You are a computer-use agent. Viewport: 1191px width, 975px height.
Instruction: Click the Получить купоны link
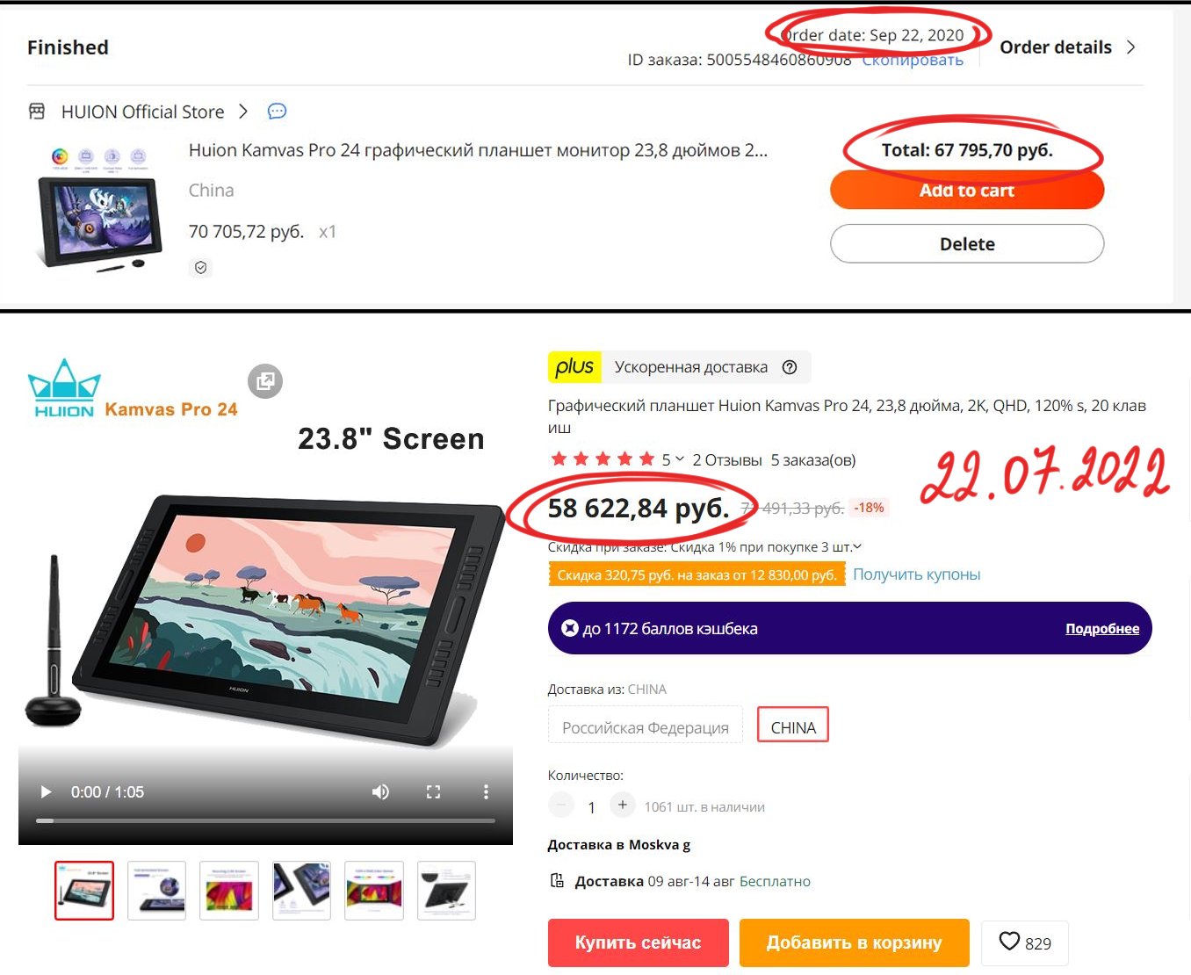(917, 574)
